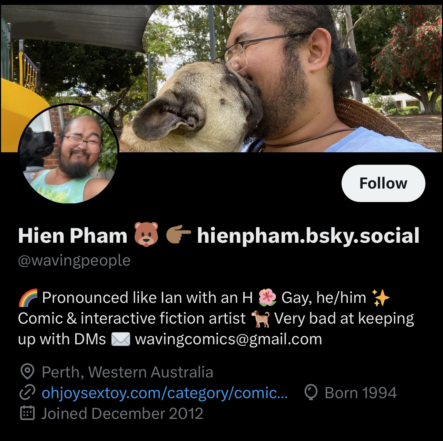Viewport: 443px width, 441px height.
Task: Click the Joined December 2012 text
Action: click(x=122, y=414)
